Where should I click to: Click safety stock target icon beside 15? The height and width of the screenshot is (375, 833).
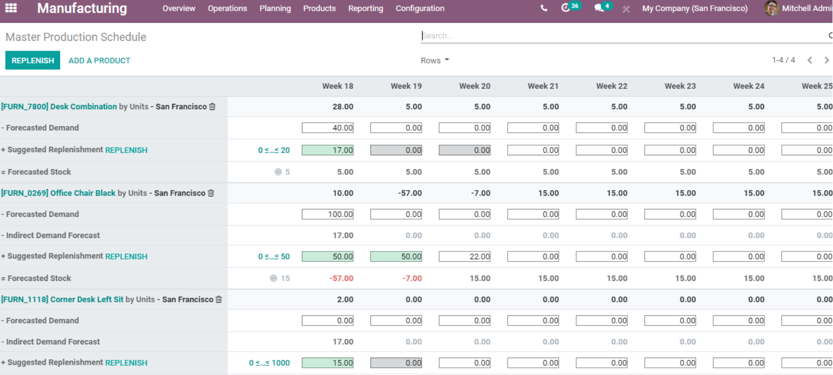point(273,278)
